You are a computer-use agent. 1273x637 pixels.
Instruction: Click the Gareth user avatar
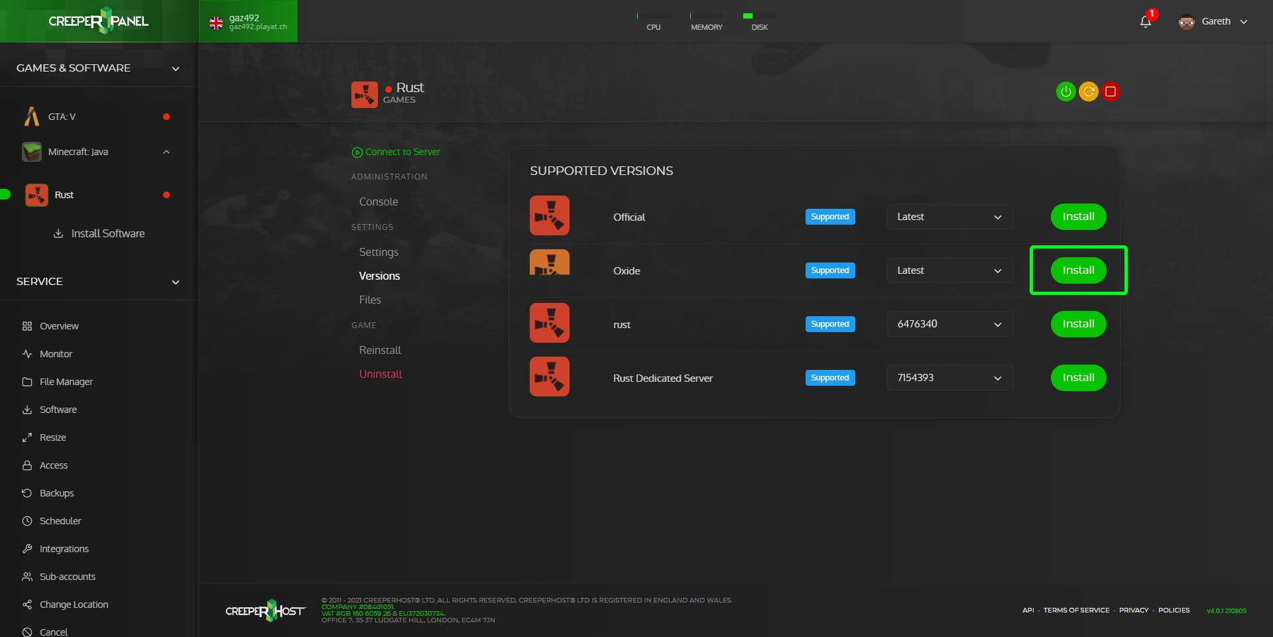point(1186,21)
